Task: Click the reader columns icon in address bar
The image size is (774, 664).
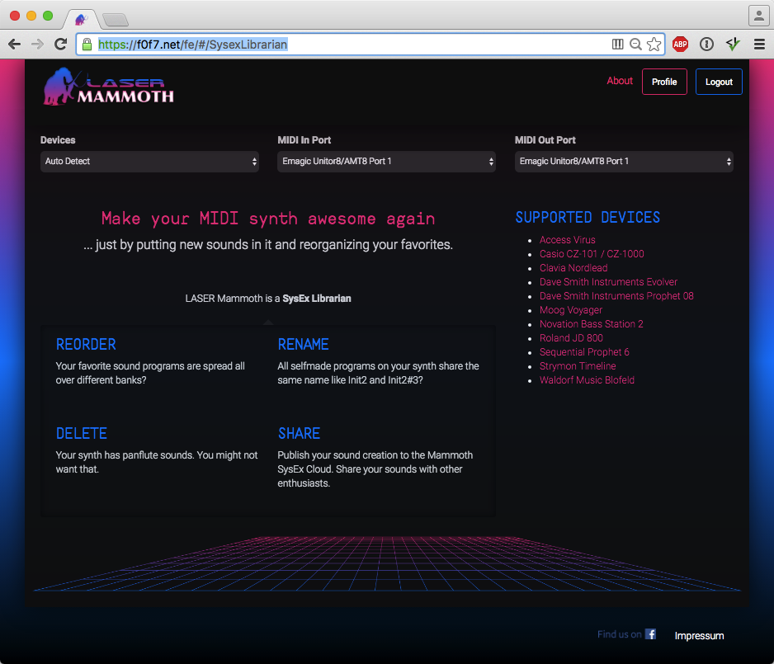Action: click(x=617, y=45)
